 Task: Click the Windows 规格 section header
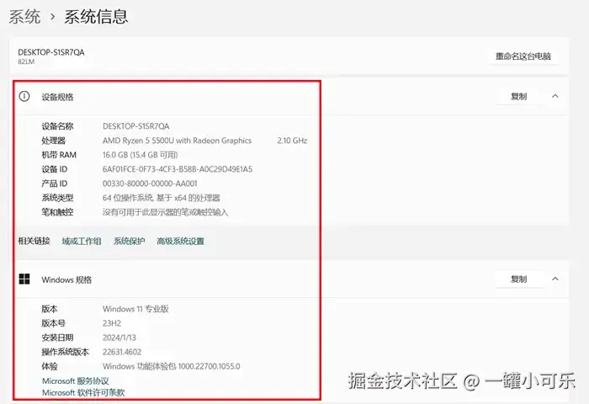[x=66, y=279]
